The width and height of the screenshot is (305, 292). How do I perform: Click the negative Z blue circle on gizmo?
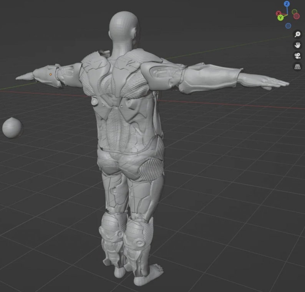click(x=288, y=26)
